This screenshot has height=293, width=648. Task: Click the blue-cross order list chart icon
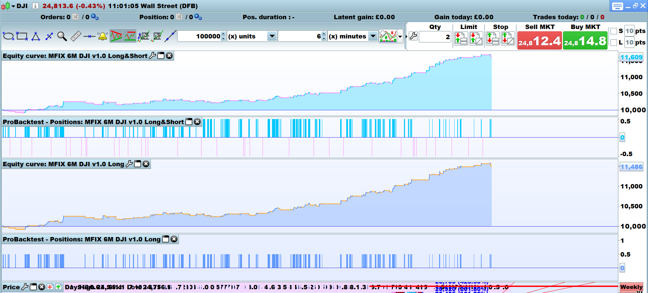(143, 36)
